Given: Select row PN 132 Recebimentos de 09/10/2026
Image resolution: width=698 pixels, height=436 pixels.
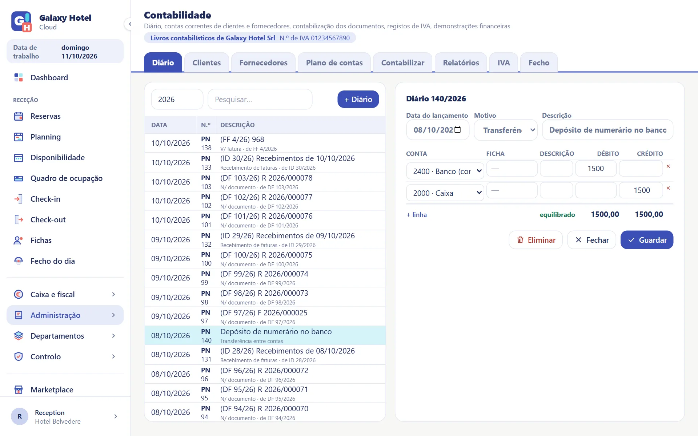Looking at the screenshot, I should click(265, 240).
